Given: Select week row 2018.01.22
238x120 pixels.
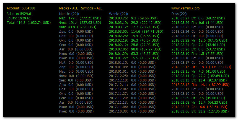Looking at the screenshot, I should pyautogui.click(x=134, y=58).
